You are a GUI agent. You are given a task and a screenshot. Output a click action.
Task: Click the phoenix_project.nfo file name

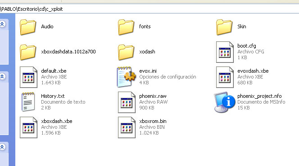click(x=259, y=96)
